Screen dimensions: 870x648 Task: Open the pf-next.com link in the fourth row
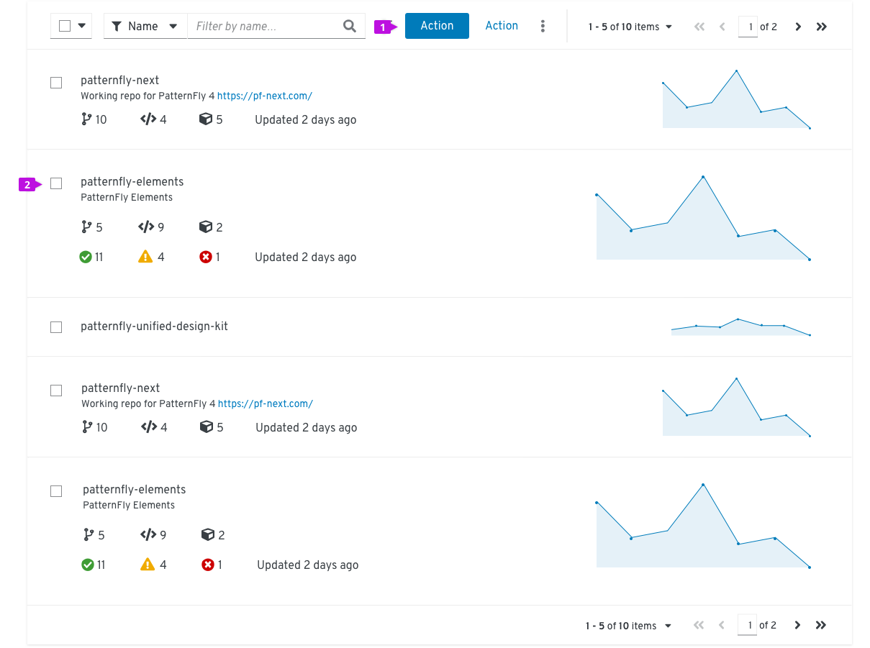[x=266, y=403]
